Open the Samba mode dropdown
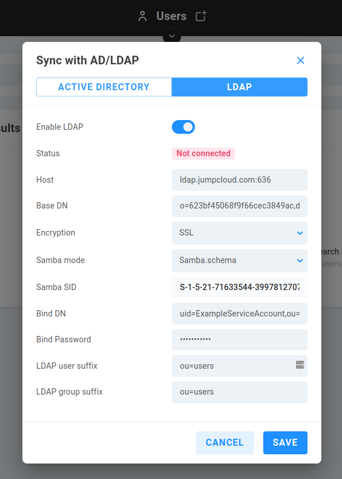The height and width of the screenshot is (479, 342). point(240,261)
